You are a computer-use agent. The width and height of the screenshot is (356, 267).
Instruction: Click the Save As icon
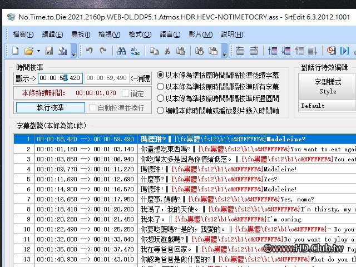pyautogui.click(x=62, y=51)
